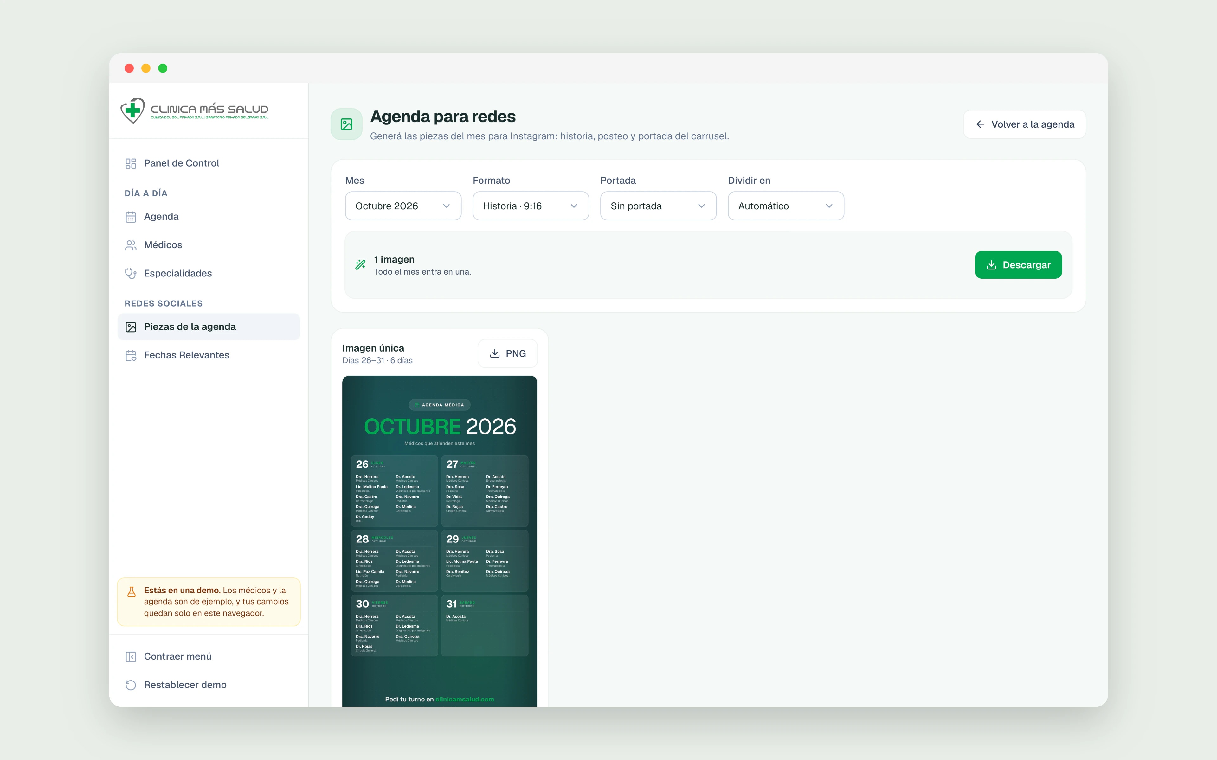The height and width of the screenshot is (760, 1217).
Task: Download the single image as PNG
Action: tap(507, 353)
